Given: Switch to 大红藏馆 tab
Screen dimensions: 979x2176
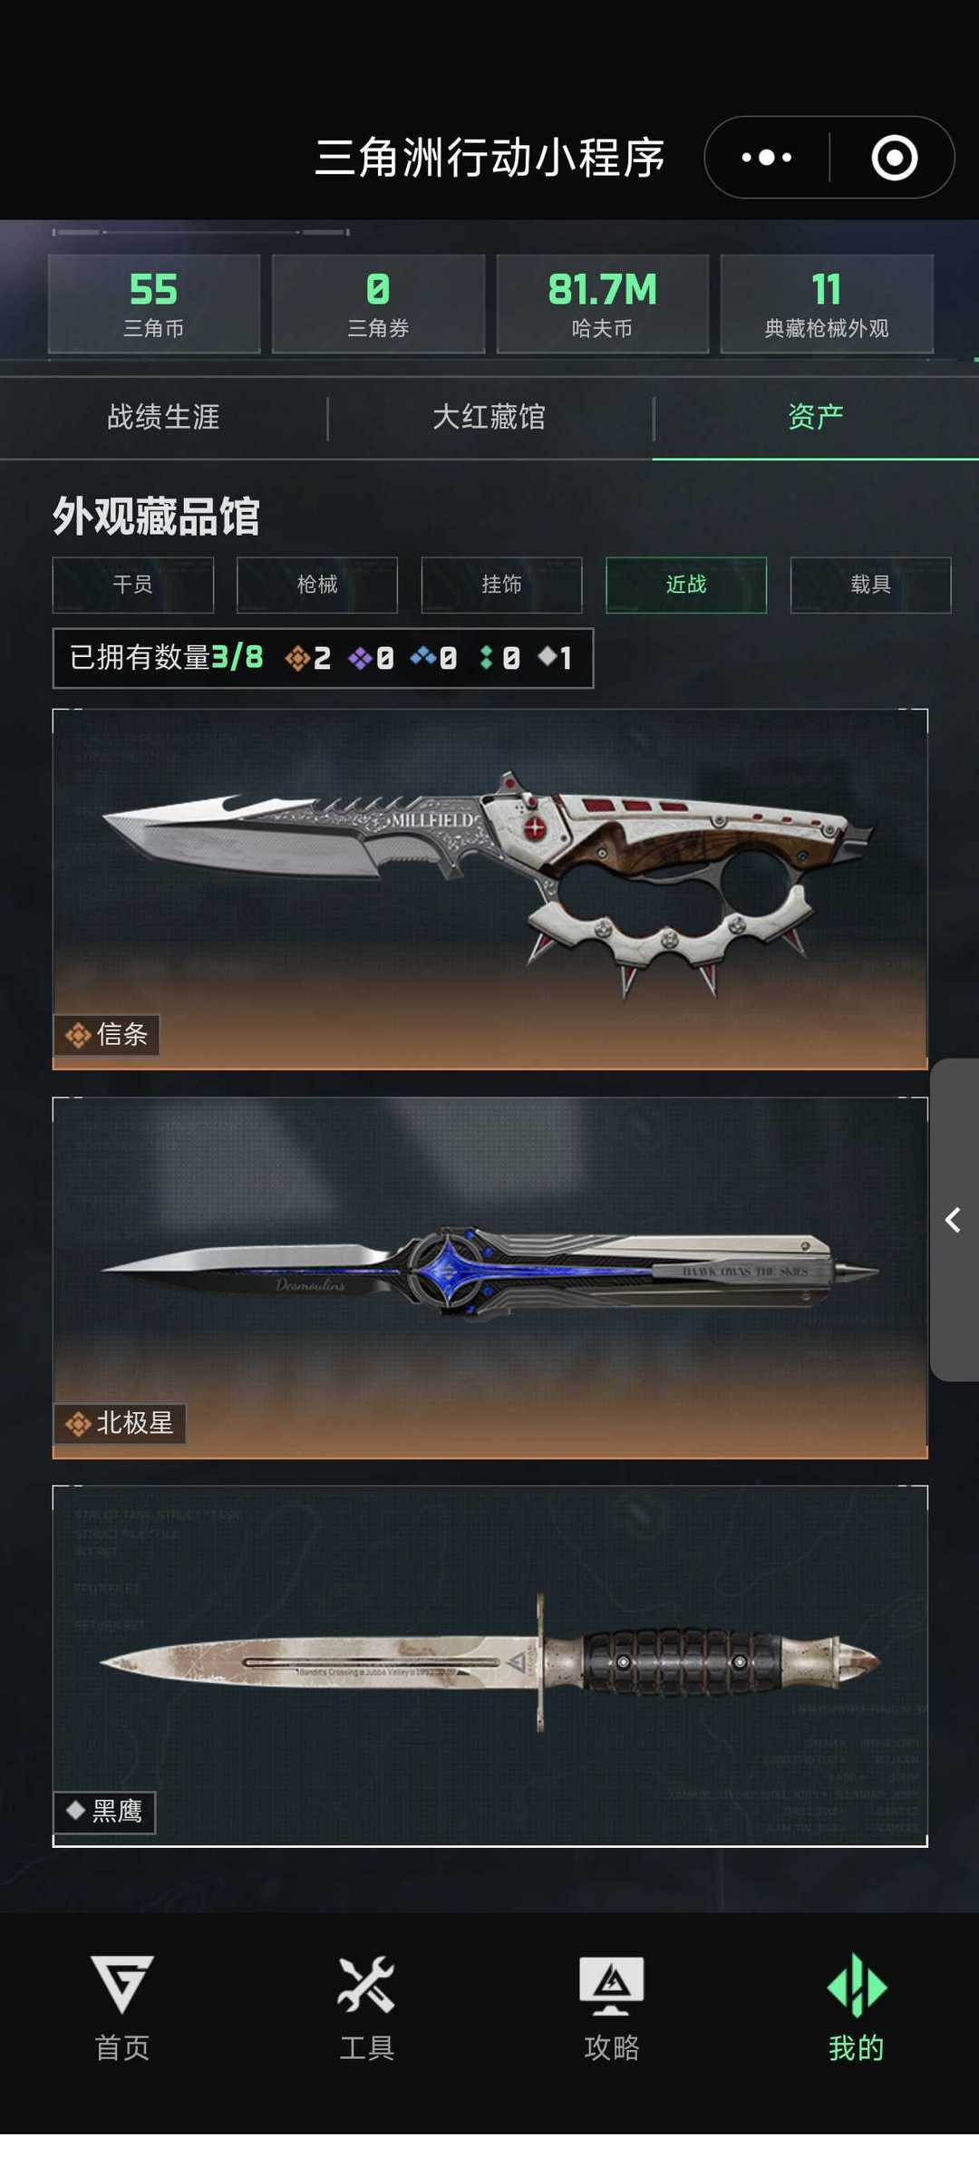Looking at the screenshot, I should click(x=489, y=417).
